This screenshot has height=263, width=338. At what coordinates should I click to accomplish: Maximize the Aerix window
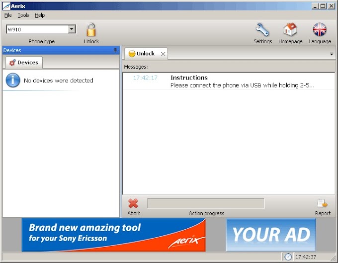(323, 6)
